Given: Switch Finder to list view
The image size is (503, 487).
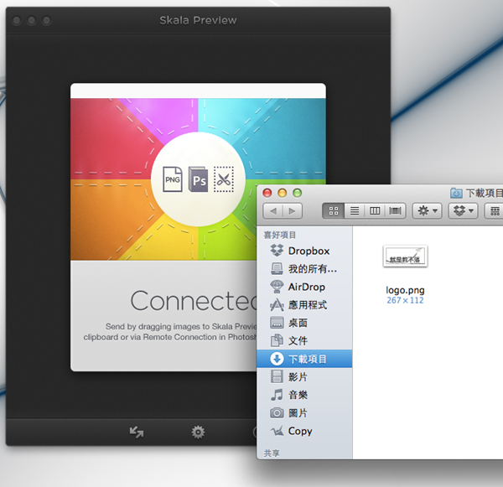Looking at the screenshot, I should coord(355,210).
